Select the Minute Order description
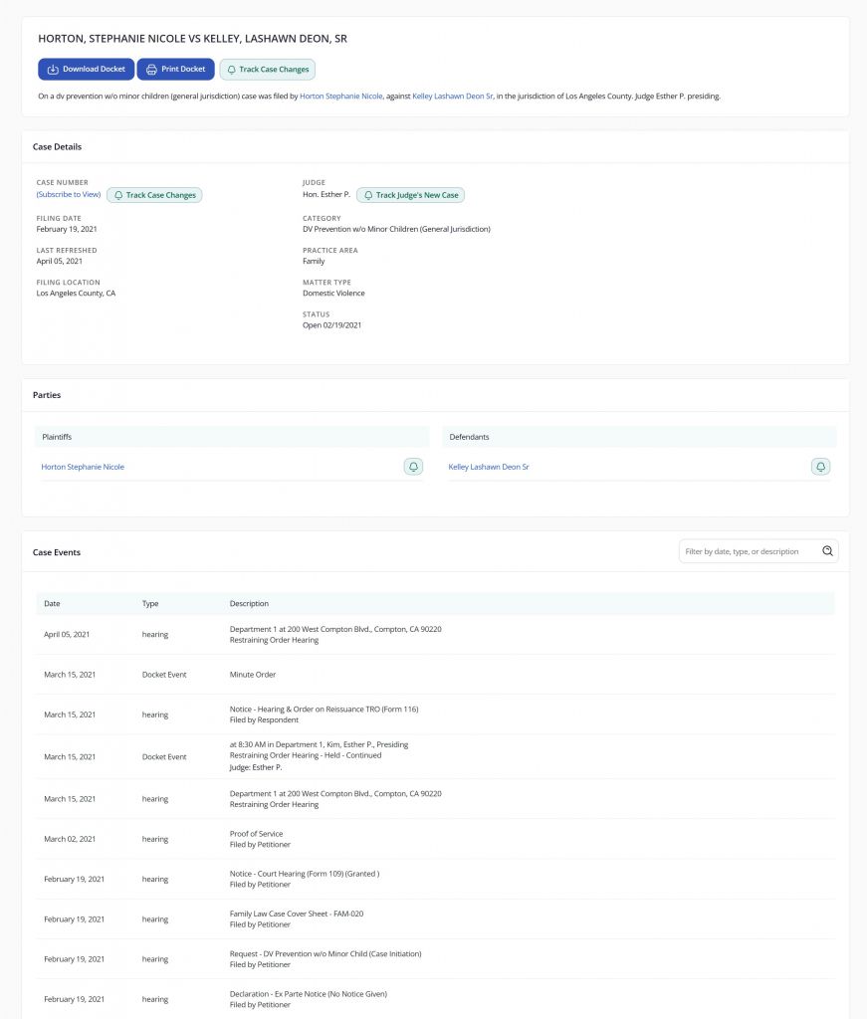The width and height of the screenshot is (867, 1019). click(x=252, y=675)
